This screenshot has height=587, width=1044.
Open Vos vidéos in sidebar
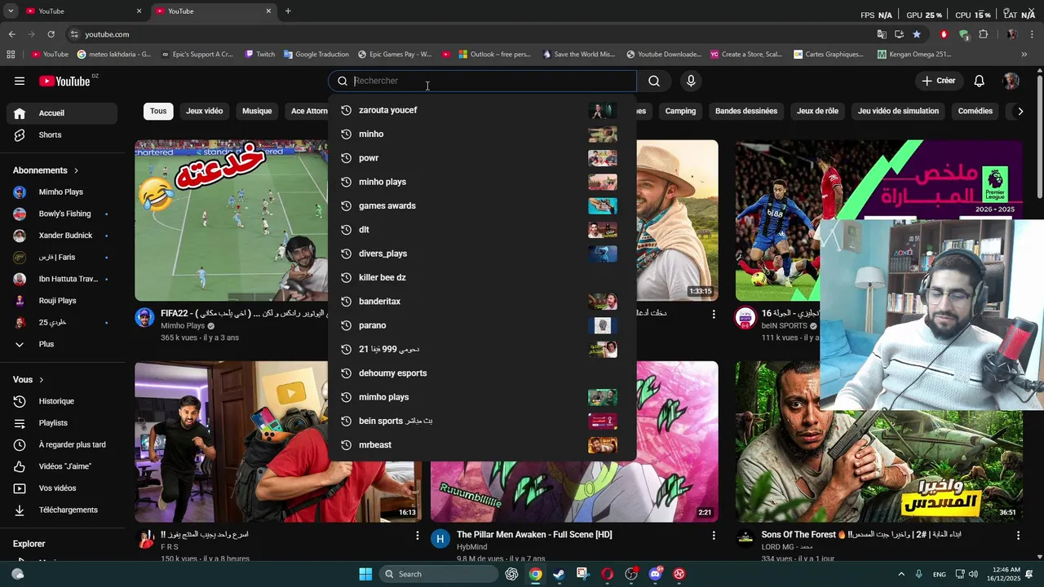(x=64, y=488)
